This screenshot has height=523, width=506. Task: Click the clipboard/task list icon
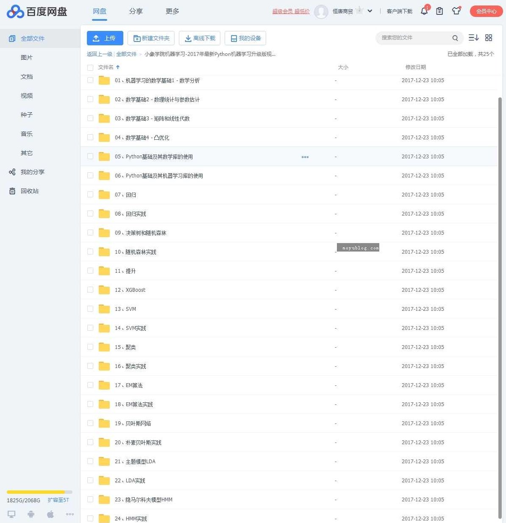coord(439,11)
